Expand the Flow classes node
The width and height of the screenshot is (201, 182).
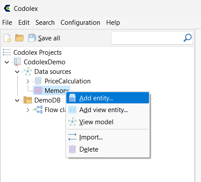(28, 110)
